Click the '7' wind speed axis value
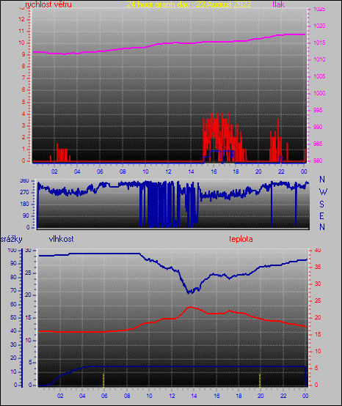 23,78
